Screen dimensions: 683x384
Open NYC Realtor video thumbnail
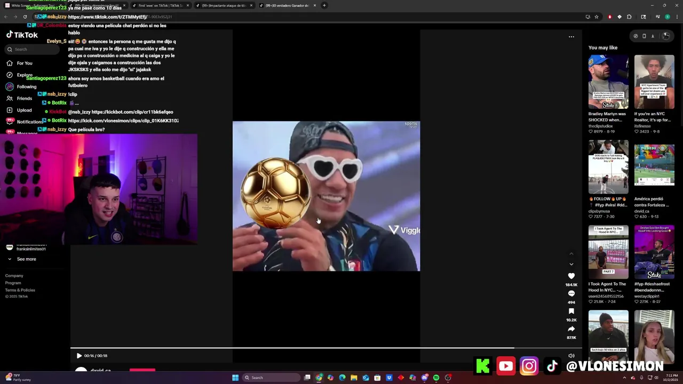[x=654, y=82]
